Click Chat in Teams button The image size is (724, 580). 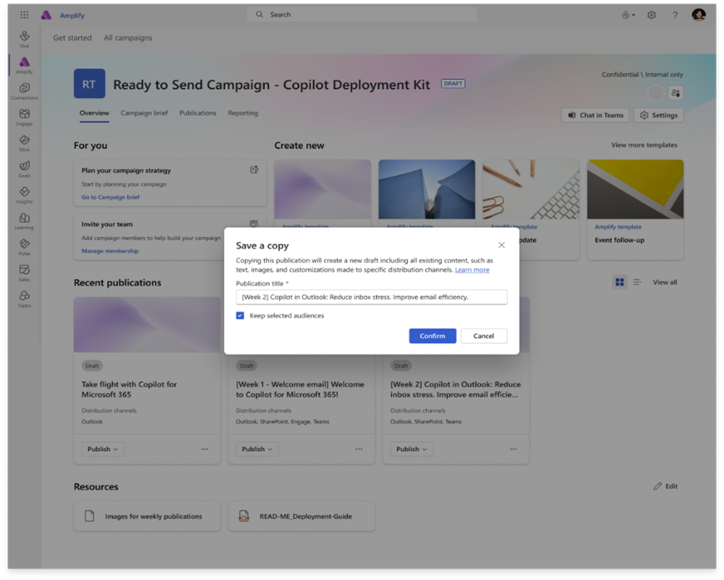tap(596, 115)
